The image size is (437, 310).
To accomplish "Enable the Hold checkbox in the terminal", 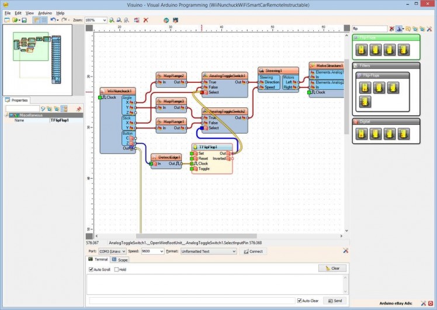I will point(117,270).
